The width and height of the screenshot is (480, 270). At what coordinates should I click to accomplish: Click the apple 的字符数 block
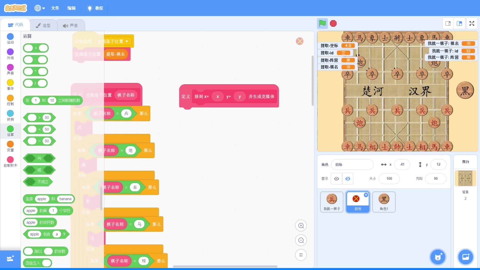click(40, 222)
